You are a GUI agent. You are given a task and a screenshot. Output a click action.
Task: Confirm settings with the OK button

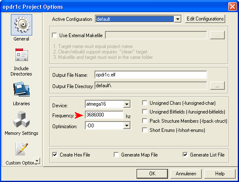tap(152, 174)
